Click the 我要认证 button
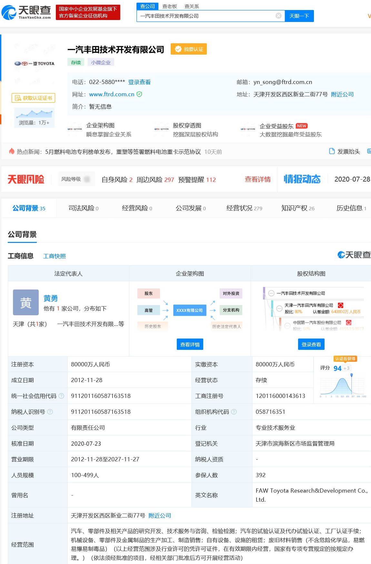 [189, 49]
